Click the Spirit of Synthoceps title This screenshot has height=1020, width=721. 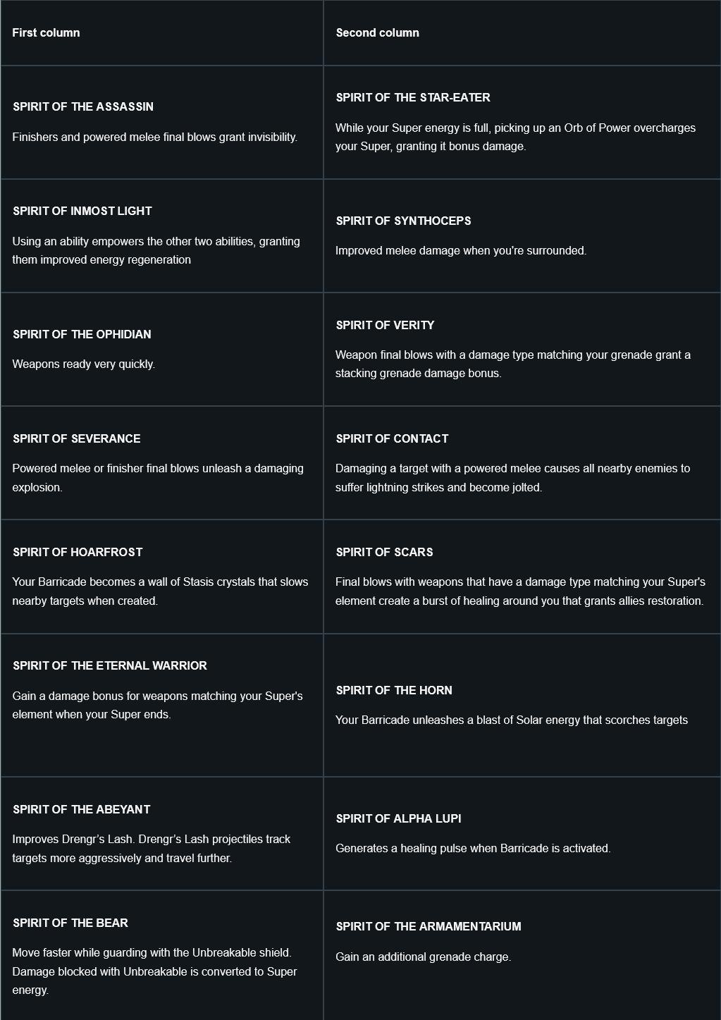[x=403, y=221]
